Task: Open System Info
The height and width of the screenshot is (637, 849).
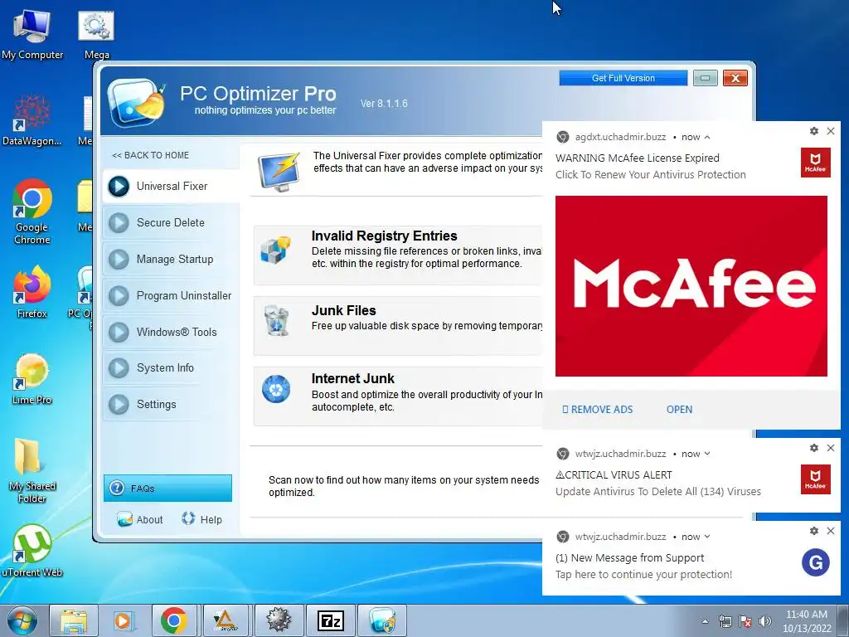Action: click(171, 367)
